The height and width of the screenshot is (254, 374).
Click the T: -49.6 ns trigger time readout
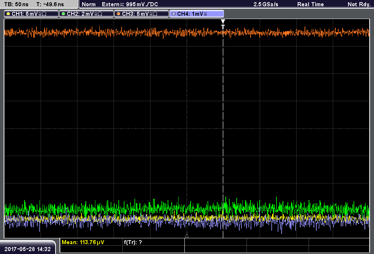pyautogui.click(x=50, y=4)
